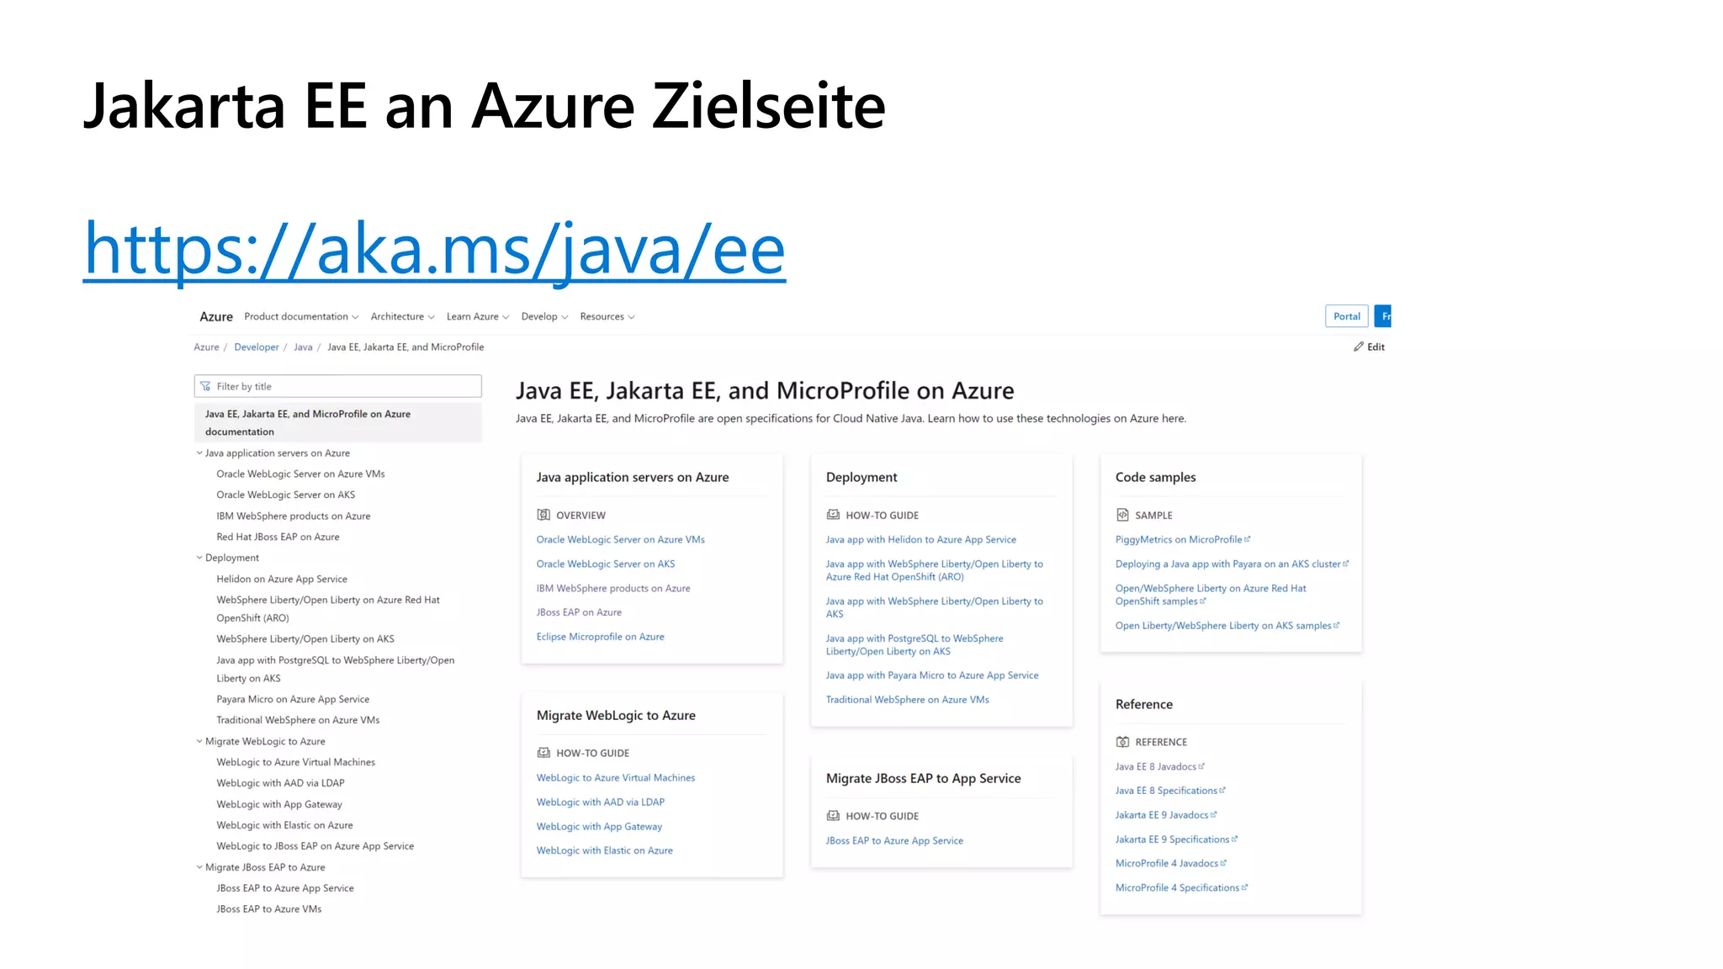Open WebLogic to Azure Virtual Machines sidebar item
The width and height of the screenshot is (1723, 969).
point(295,763)
